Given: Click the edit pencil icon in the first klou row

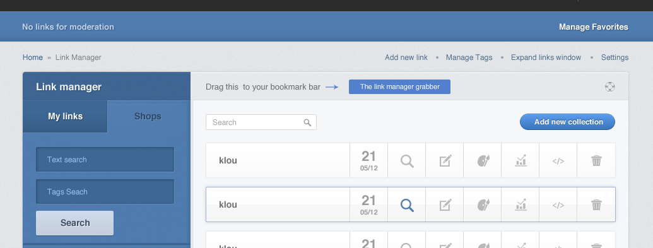Looking at the screenshot, I should click(x=445, y=160).
